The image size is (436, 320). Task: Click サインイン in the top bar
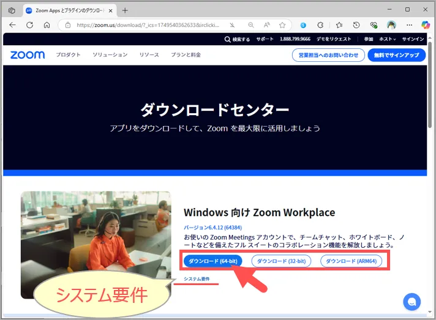(x=413, y=39)
